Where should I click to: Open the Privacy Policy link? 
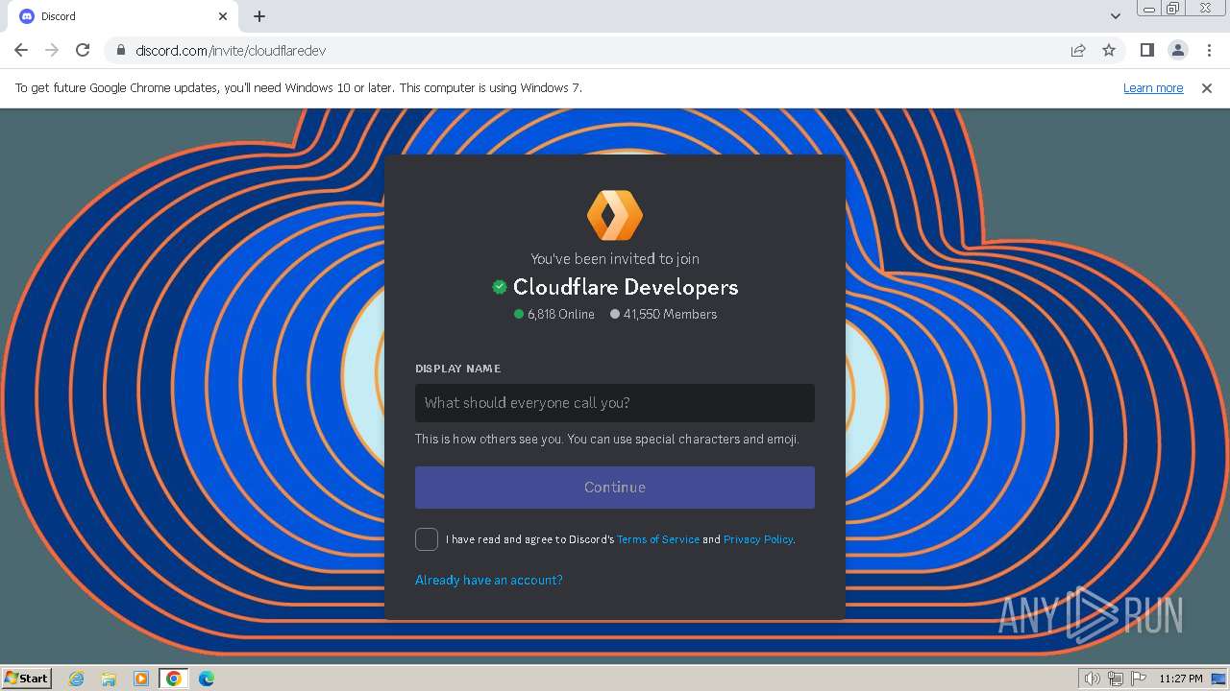(758, 539)
